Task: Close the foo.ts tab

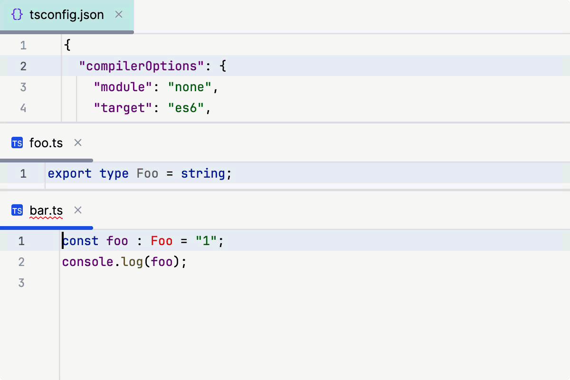Action: point(77,142)
